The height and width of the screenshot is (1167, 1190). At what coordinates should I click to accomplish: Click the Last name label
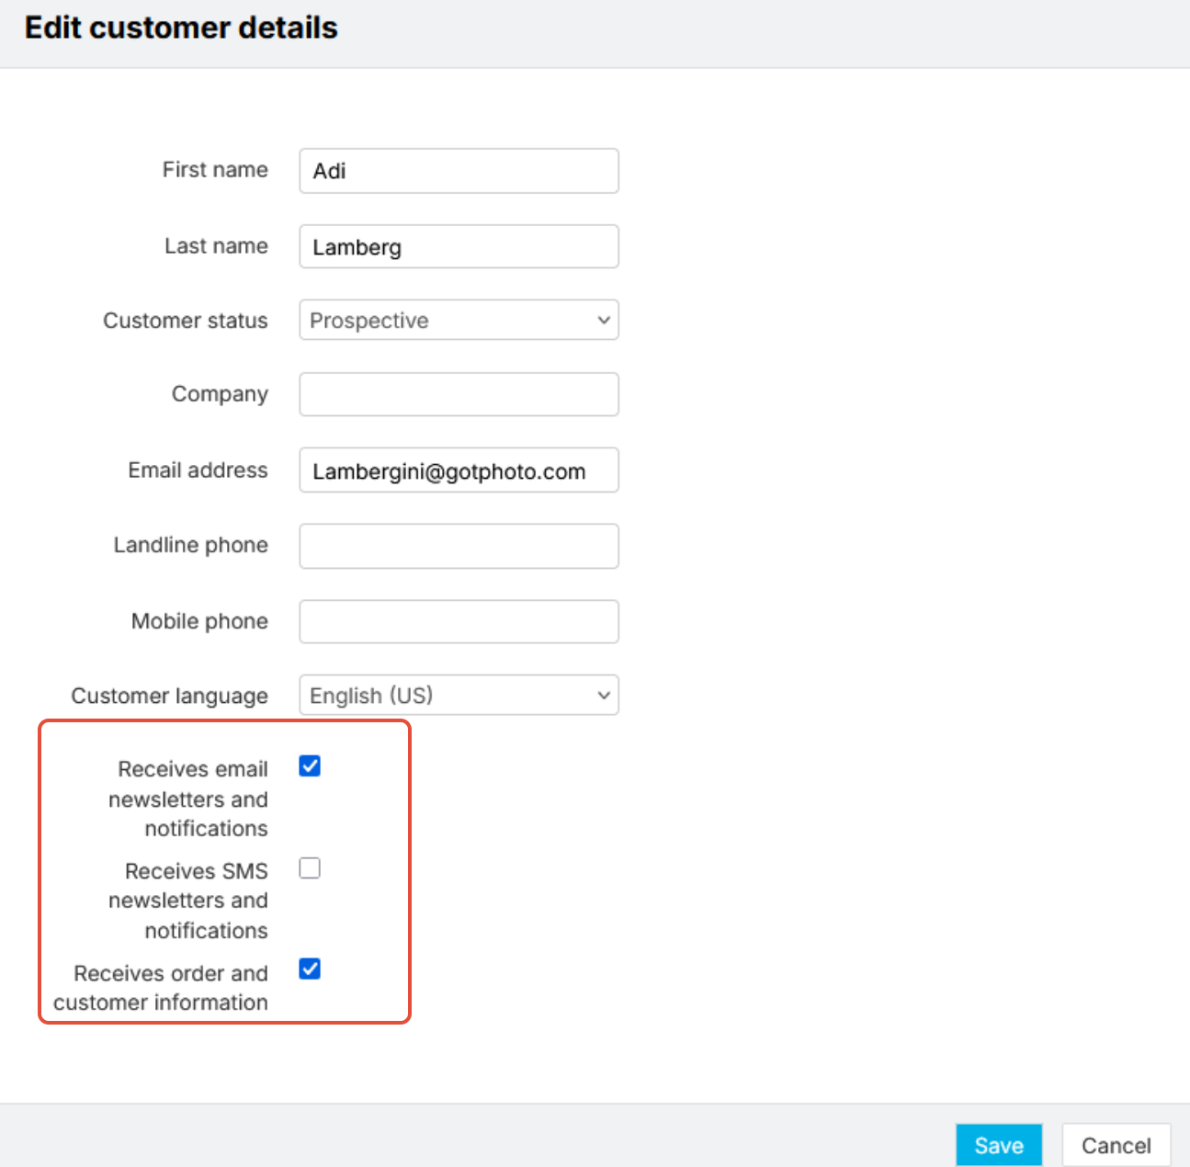[216, 246]
